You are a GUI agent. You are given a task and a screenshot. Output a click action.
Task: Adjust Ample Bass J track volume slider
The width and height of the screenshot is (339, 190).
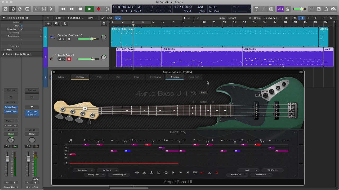tap(88, 59)
